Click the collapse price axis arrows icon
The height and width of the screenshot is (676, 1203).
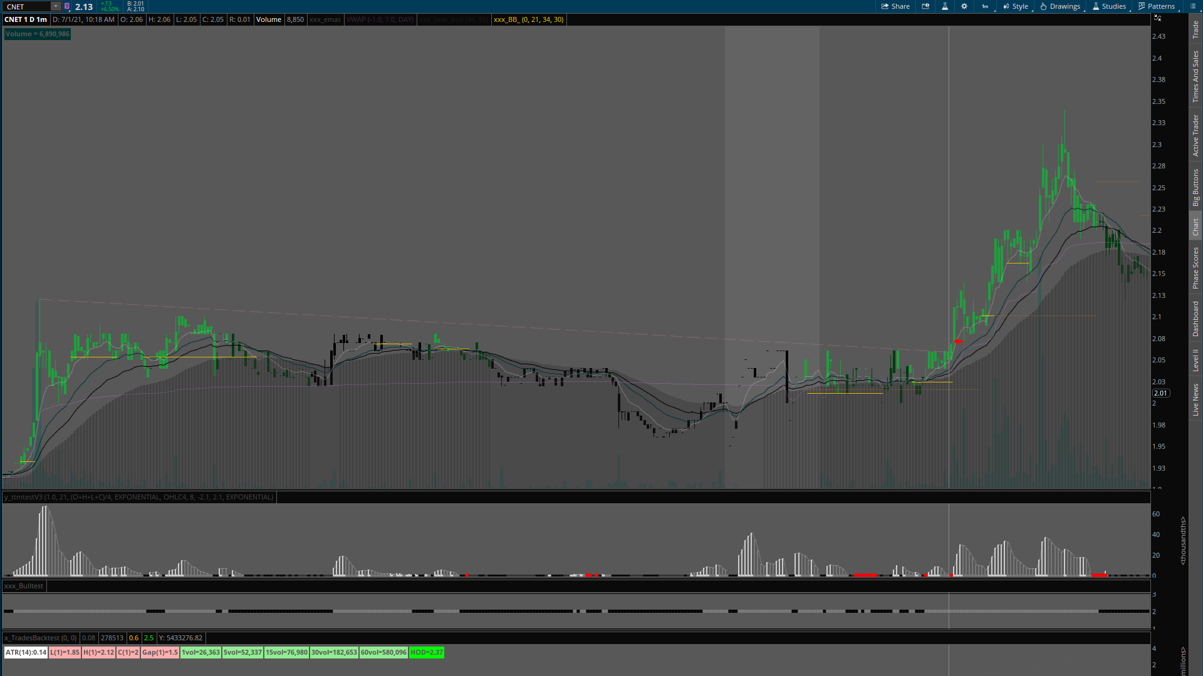(x=1157, y=18)
